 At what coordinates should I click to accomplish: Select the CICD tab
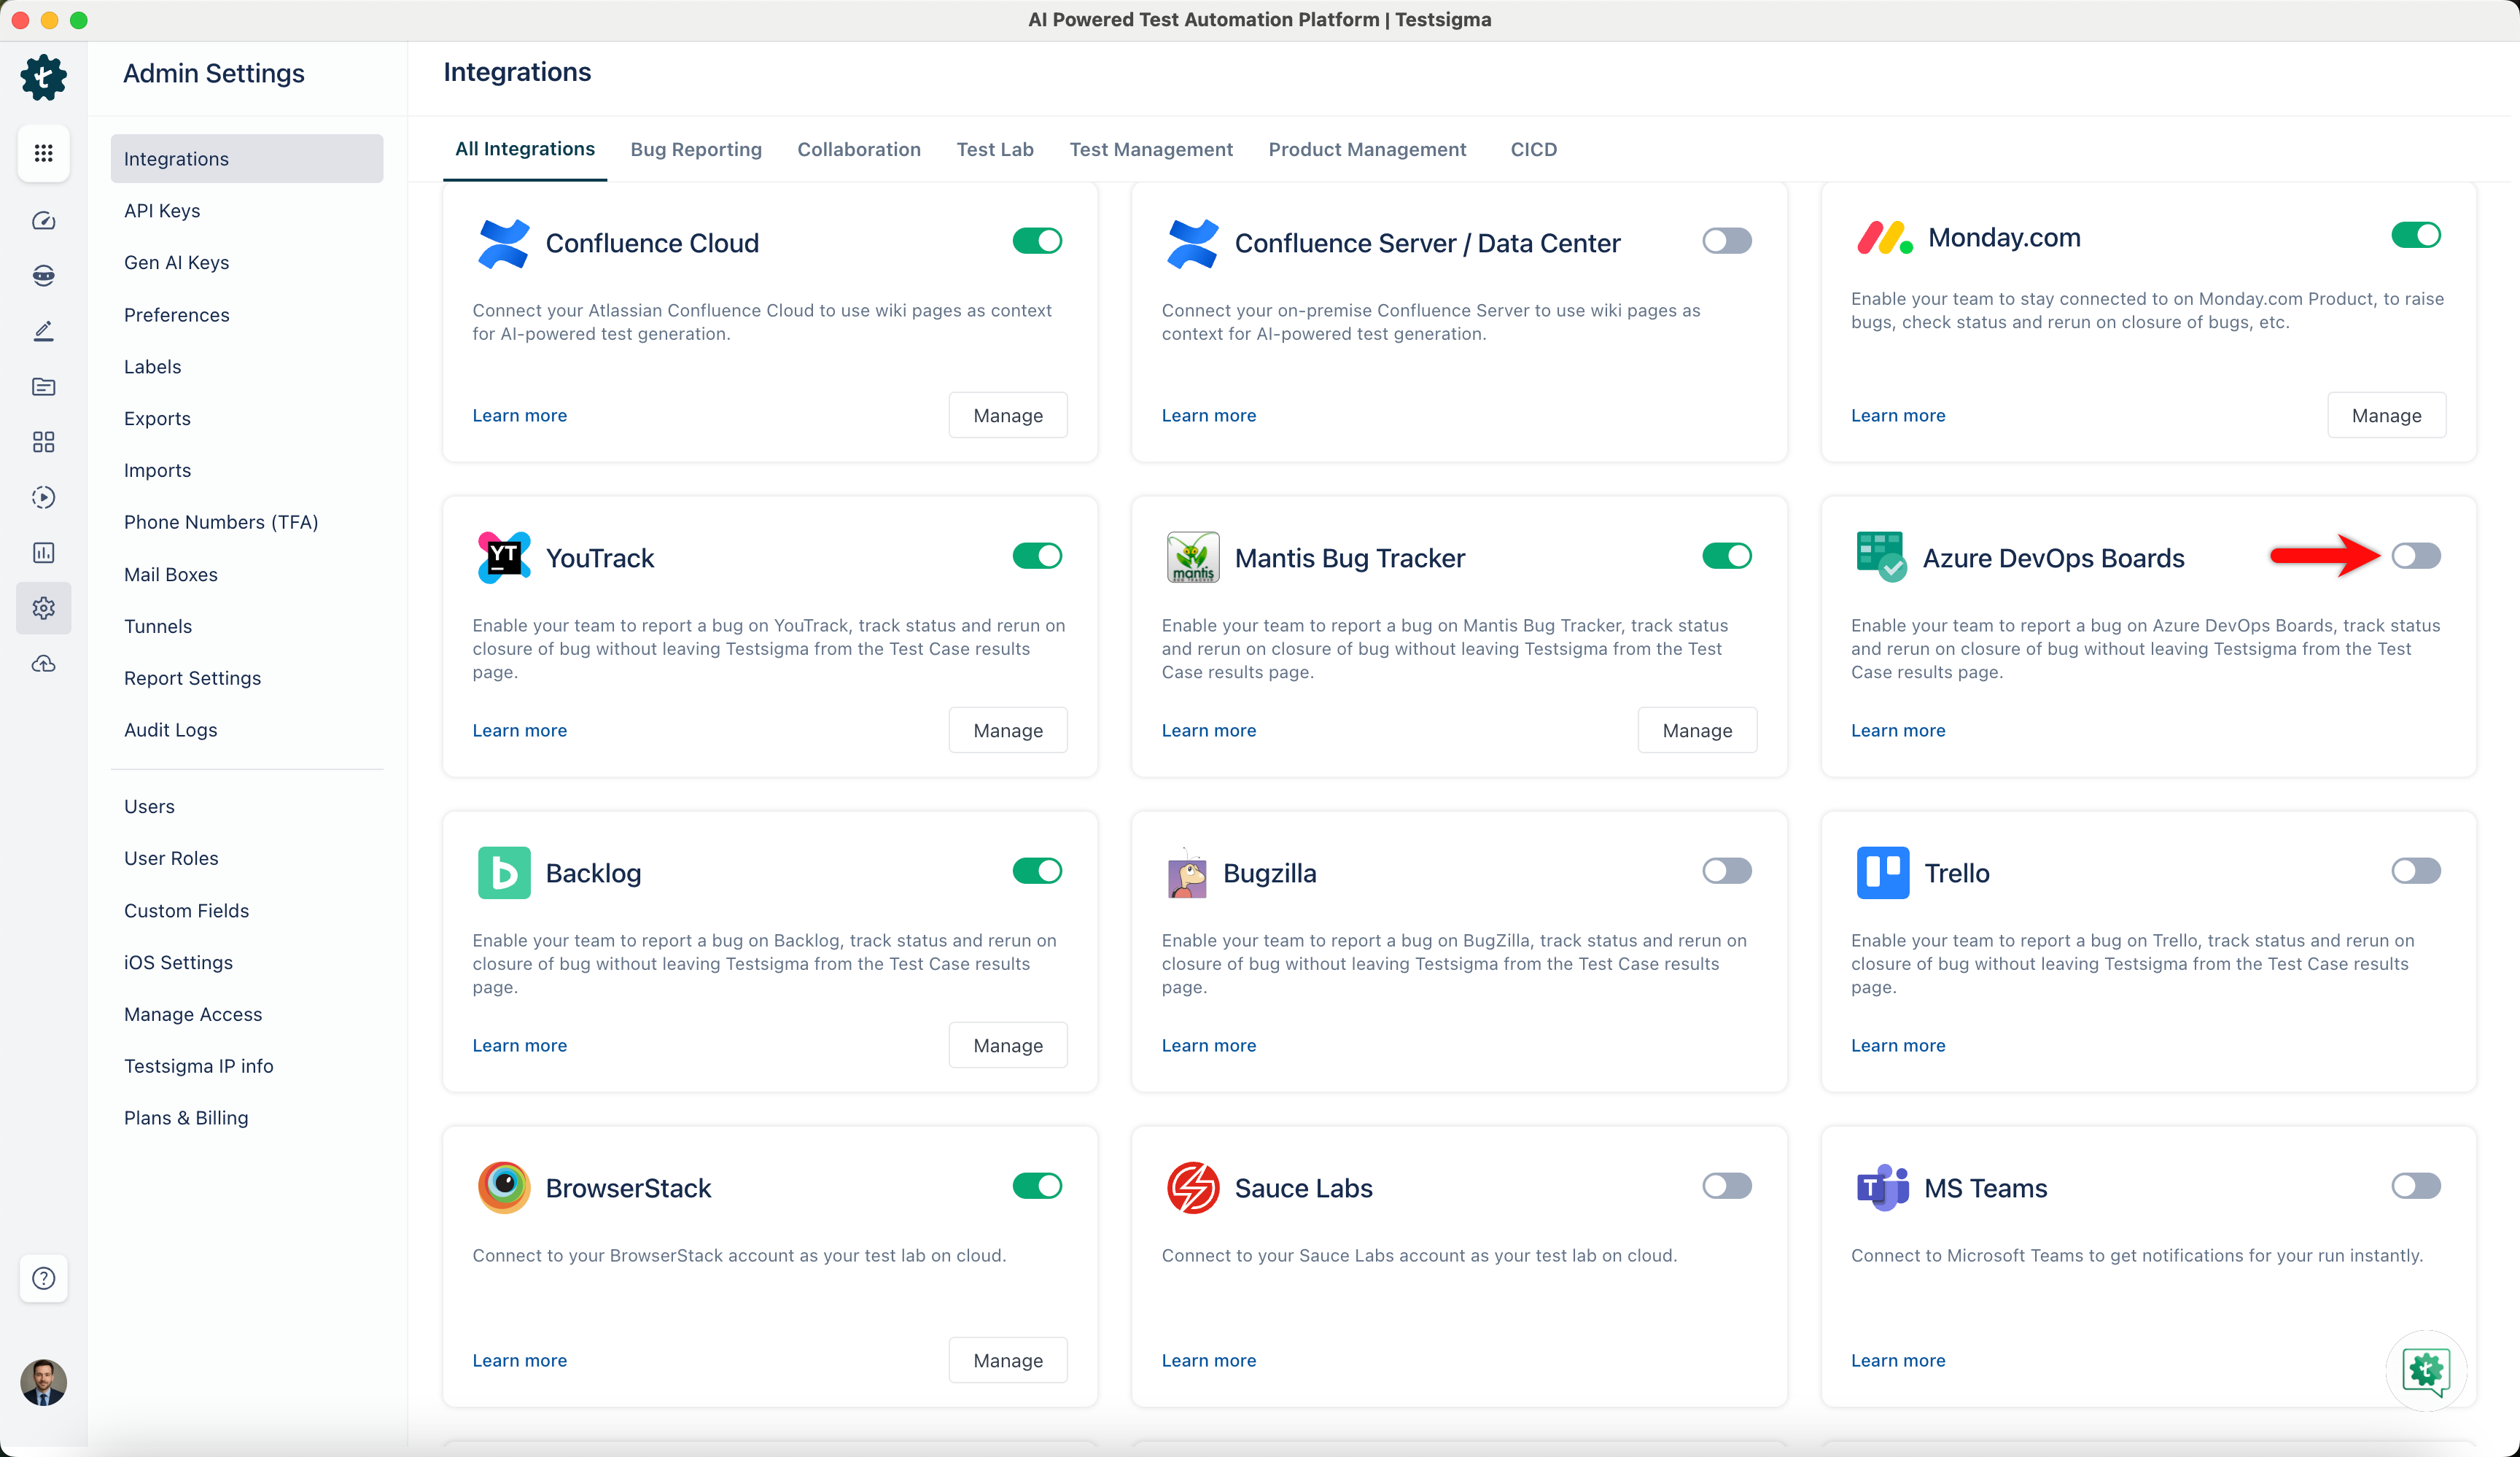pos(1533,149)
